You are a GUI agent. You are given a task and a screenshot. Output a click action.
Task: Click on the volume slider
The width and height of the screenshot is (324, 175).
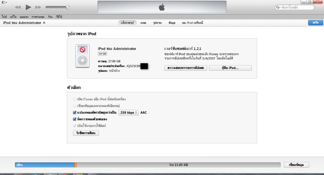[57, 7]
